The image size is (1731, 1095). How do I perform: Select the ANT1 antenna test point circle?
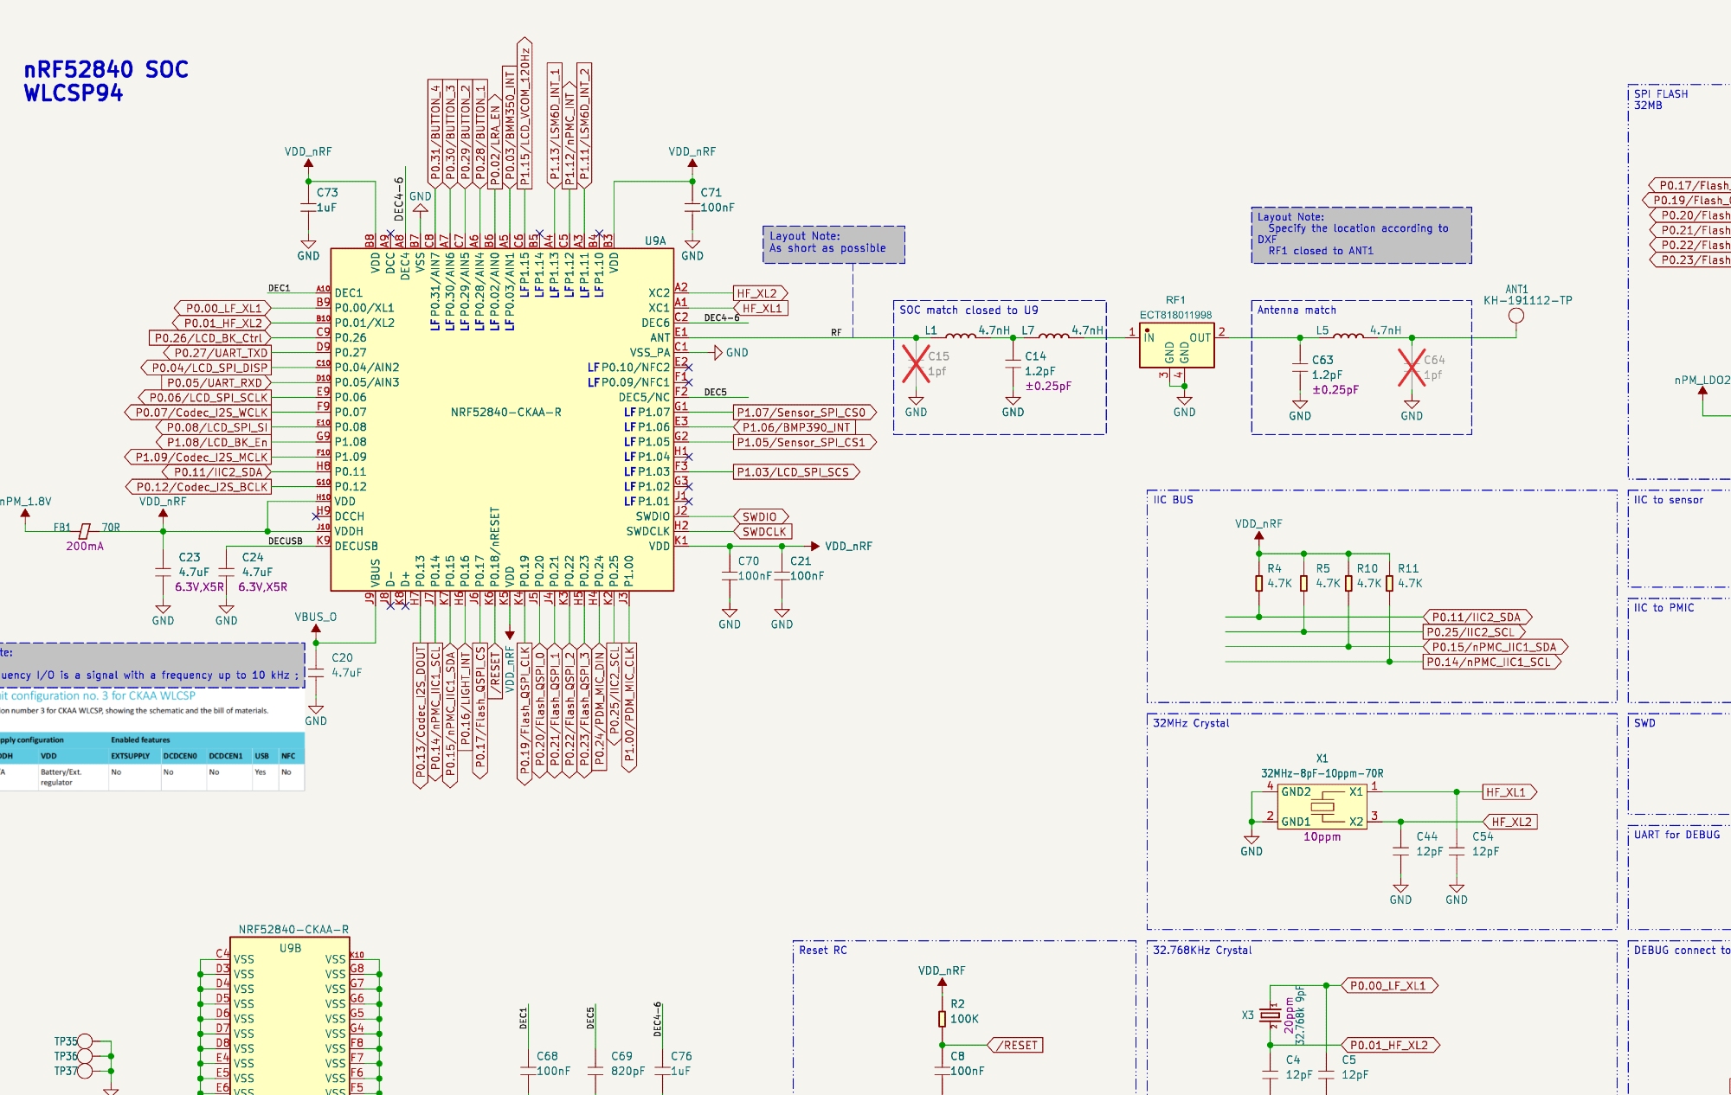pos(1516,316)
